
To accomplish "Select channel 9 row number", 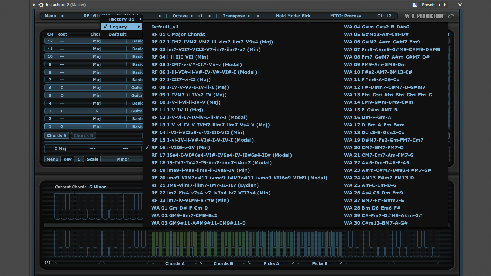I will pyautogui.click(x=50, y=64).
